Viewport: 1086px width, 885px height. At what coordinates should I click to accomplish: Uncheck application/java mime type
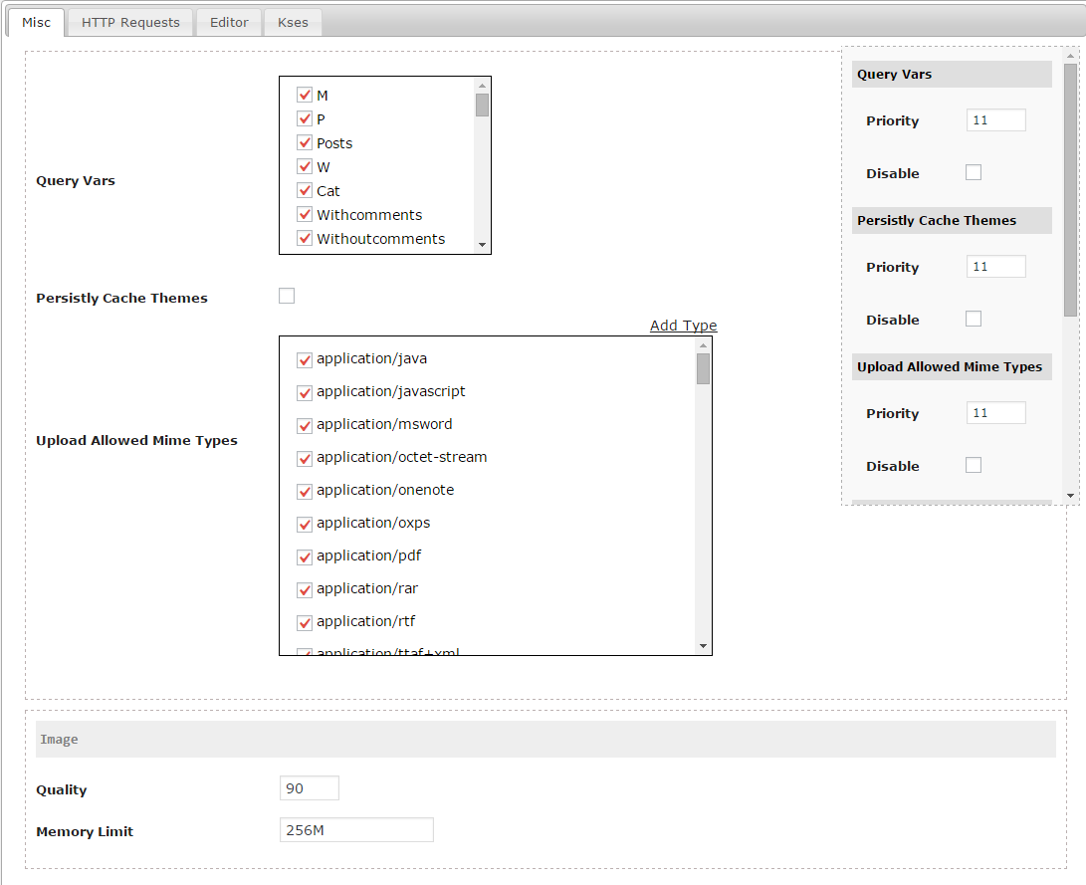304,359
